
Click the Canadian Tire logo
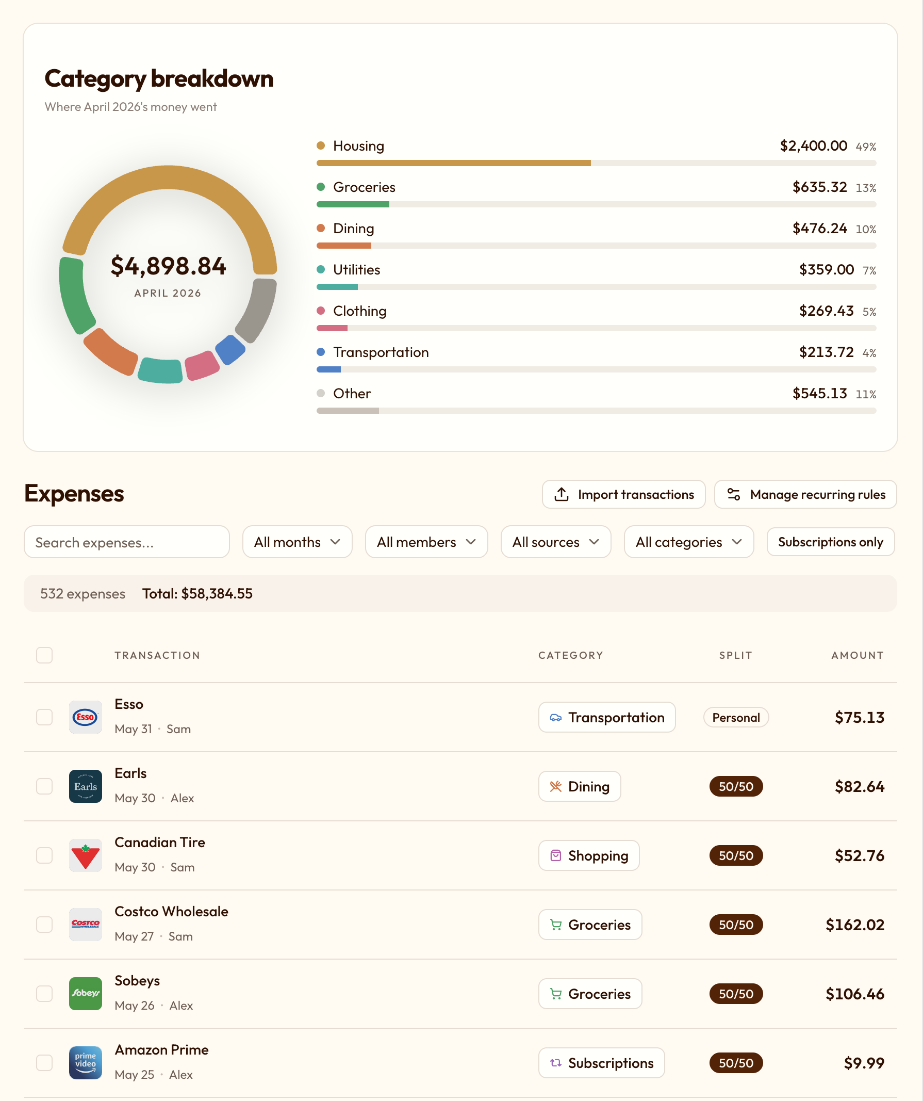pyautogui.click(x=86, y=855)
